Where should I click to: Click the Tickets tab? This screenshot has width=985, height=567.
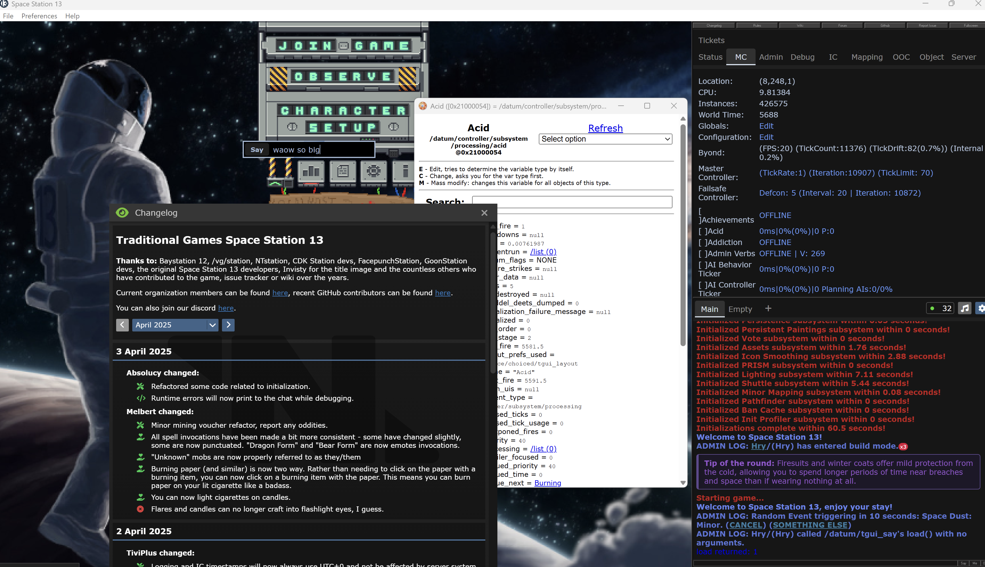coord(711,41)
